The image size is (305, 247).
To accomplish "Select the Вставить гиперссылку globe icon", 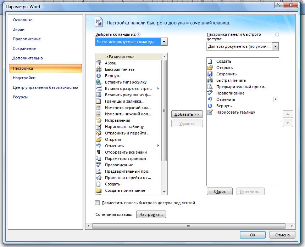I will pos(99,82).
